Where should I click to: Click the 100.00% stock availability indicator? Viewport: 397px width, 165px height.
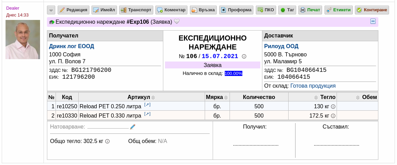tap(233, 74)
